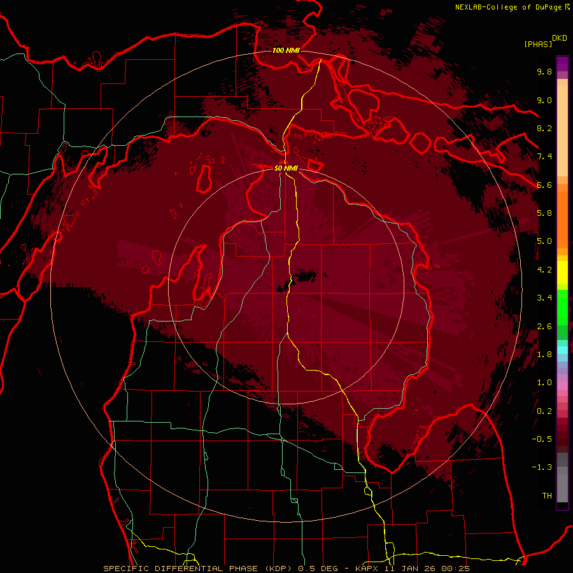The image size is (573, 573).
Task: Click the 3.4 value on the legend
Action: coord(544,298)
